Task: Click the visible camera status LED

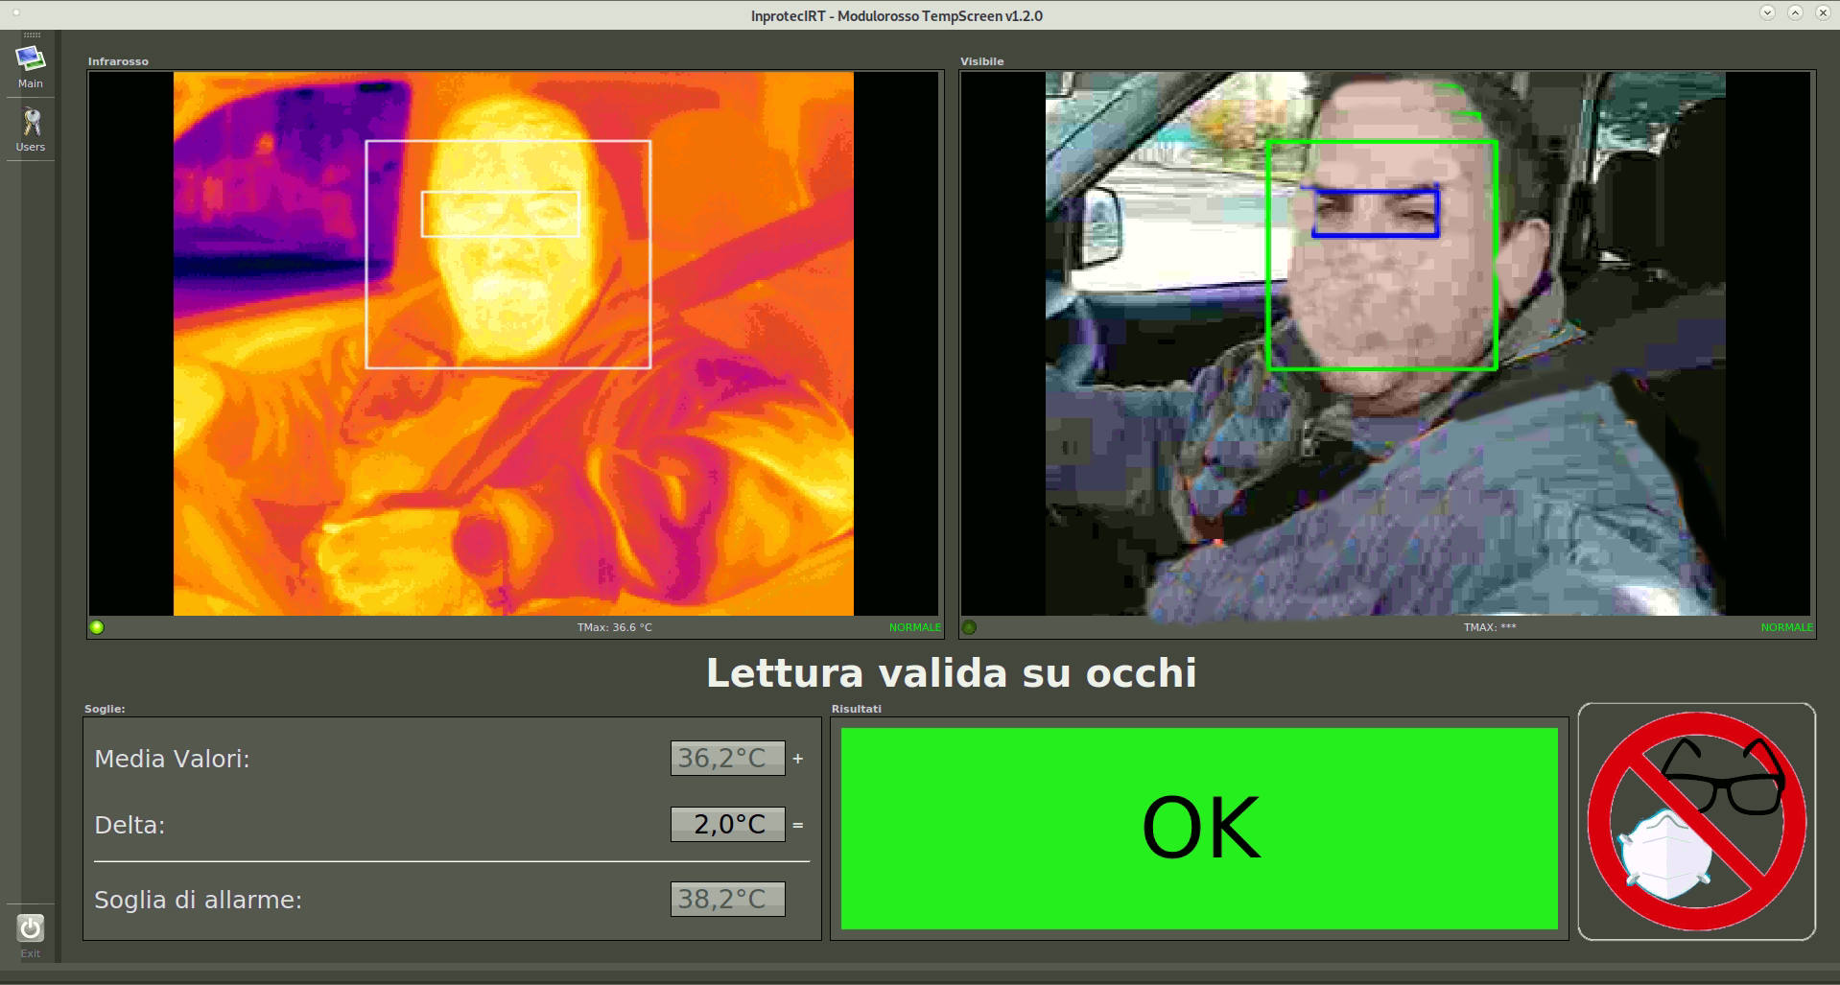Action: [x=969, y=627]
